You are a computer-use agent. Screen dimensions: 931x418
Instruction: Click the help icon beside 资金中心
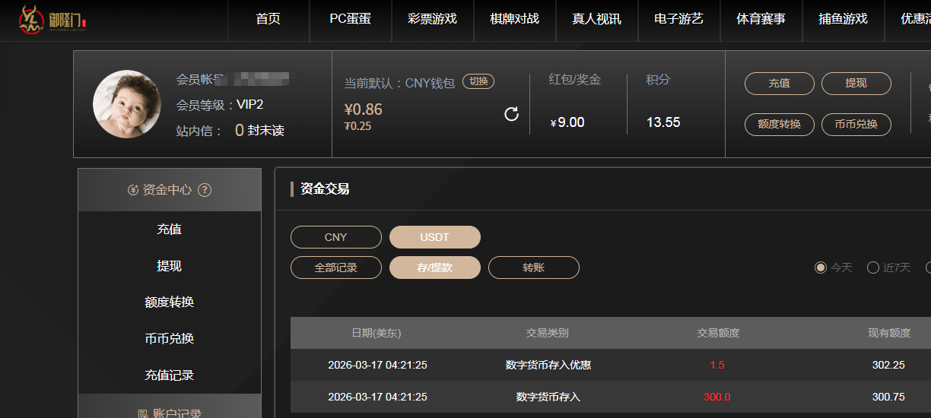pyautogui.click(x=204, y=190)
